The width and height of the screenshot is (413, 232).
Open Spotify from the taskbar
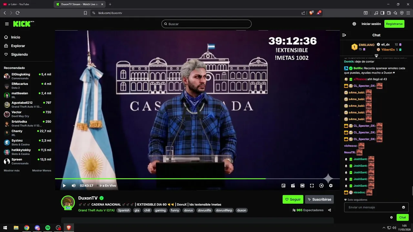tap(48, 228)
